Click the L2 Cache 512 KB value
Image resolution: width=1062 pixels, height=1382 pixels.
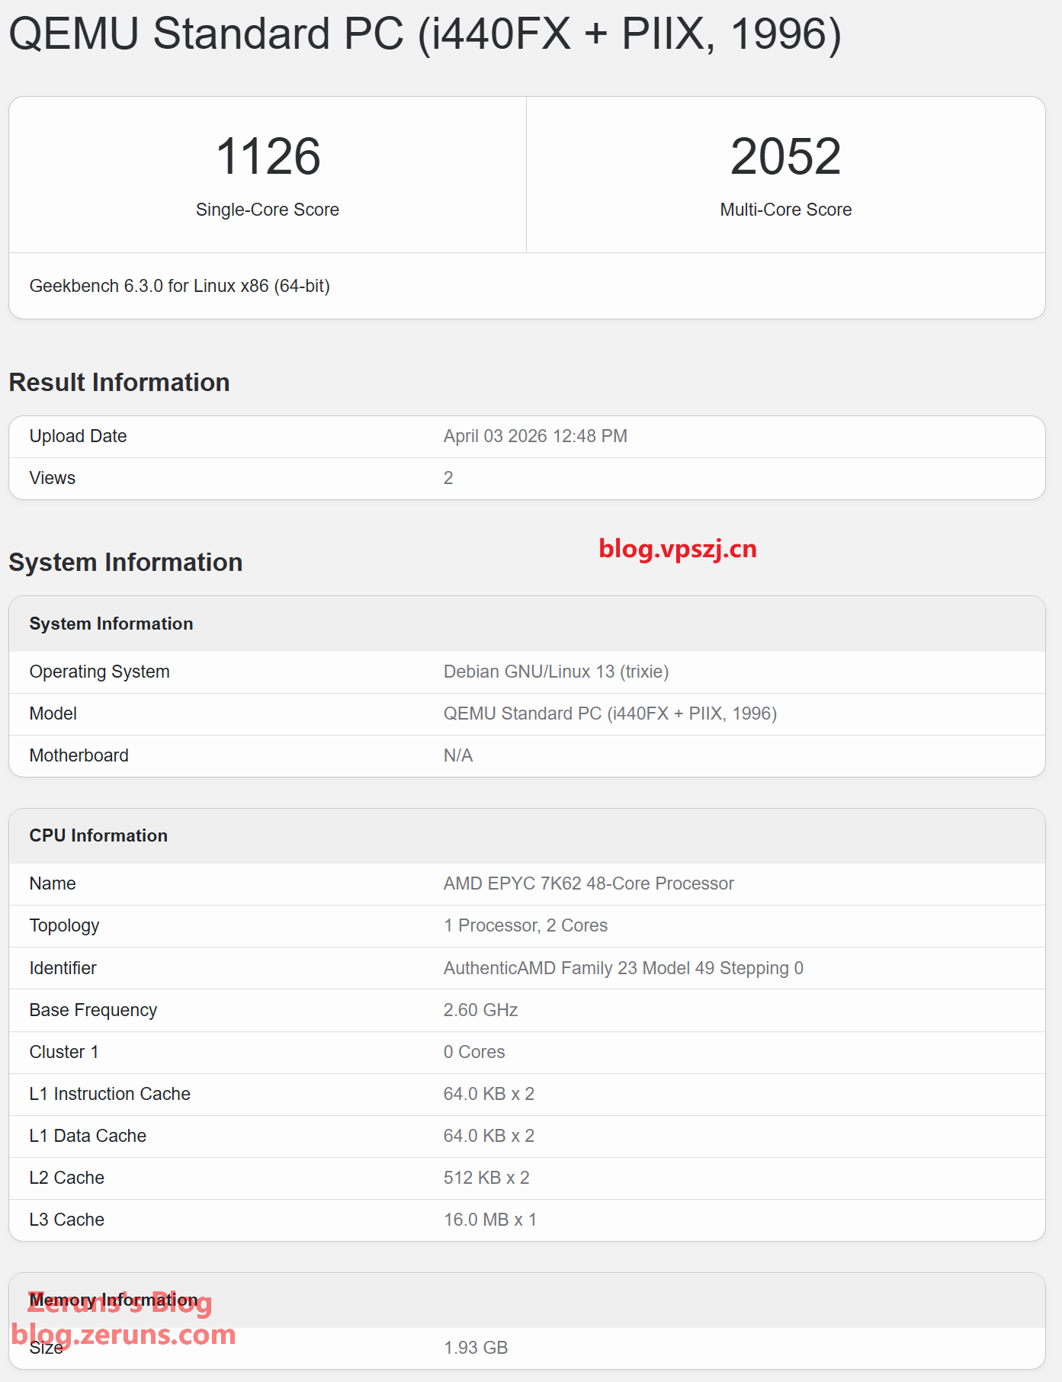tap(486, 1178)
